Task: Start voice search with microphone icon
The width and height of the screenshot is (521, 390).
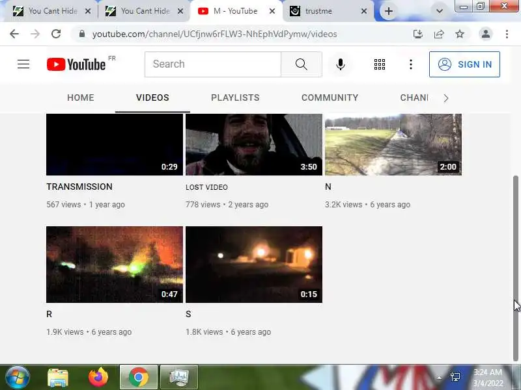Action: tap(340, 64)
